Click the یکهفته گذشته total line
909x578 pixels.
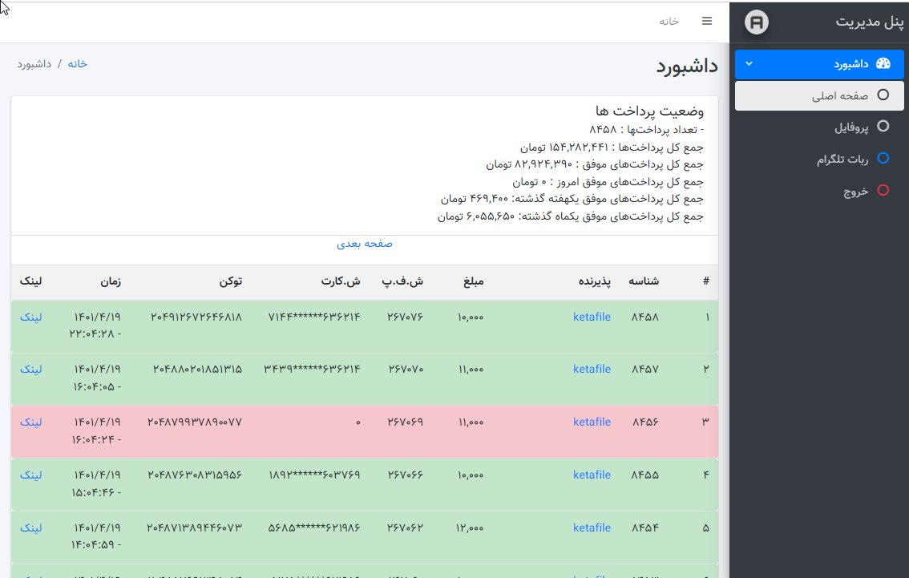pyautogui.click(x=572, y=199)
